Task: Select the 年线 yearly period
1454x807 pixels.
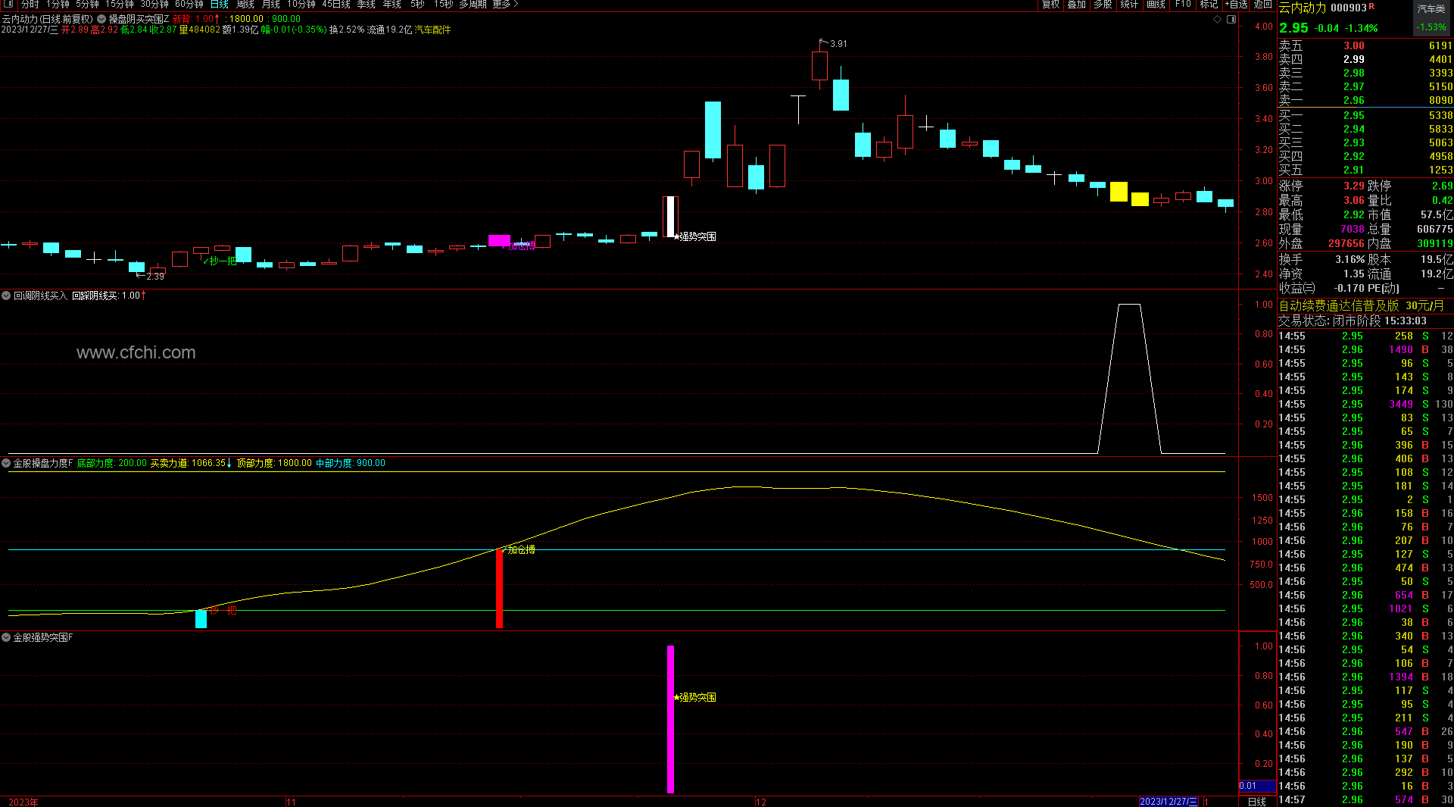Action: (x=392, y=5)
